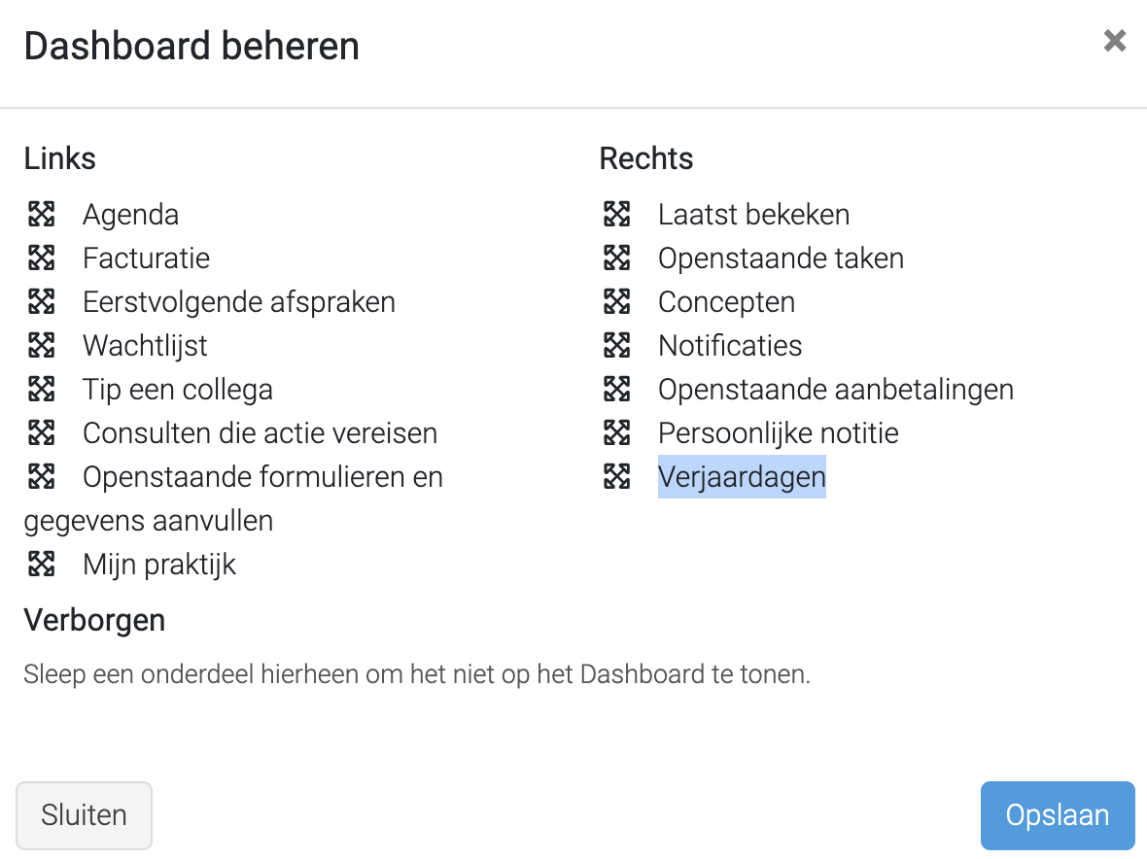Click the drag handle next to Mijn praktijk
Image resolution: width=1147 pixels, height=859 pixels.
(x=41, y=565)
